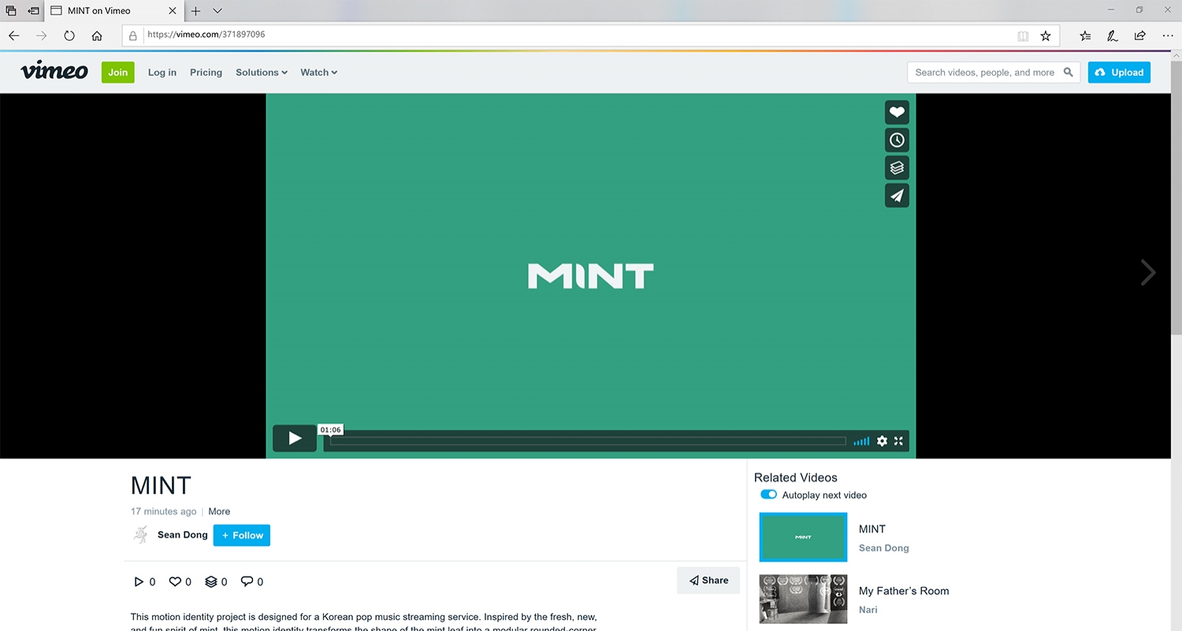This screenshot has height=631, width=1182.
Task: Open video settings gear icon
Action: click(882, 441)
